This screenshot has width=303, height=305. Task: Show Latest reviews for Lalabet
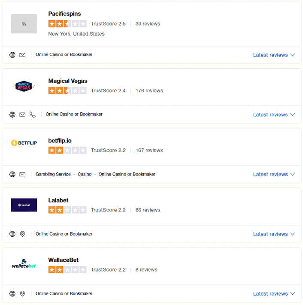click(274, 234)
